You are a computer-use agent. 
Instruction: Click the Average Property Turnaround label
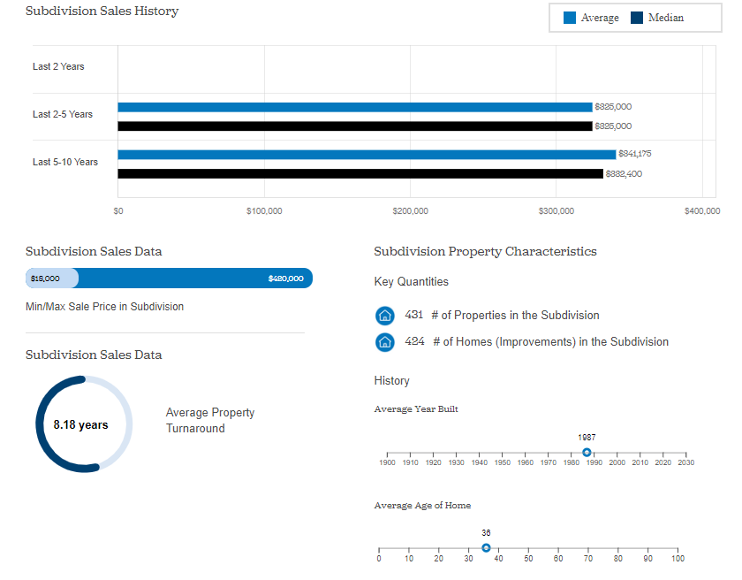(210, 421)
